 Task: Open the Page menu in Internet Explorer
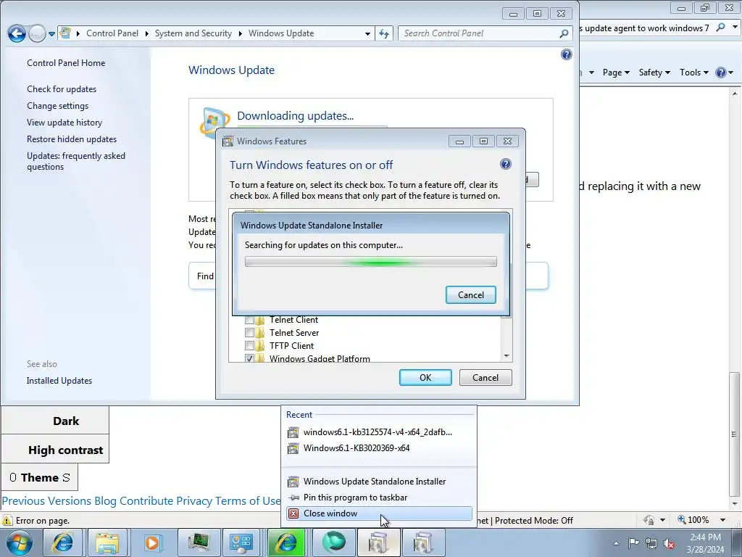coord(616,73)
